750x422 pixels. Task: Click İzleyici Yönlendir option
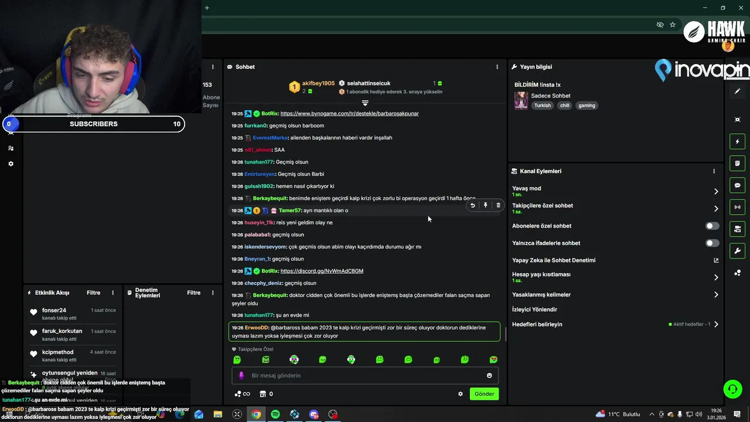click(534, 309)
